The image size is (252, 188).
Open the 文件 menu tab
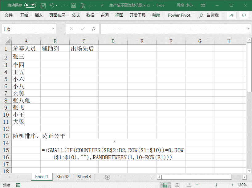point(9,15)
